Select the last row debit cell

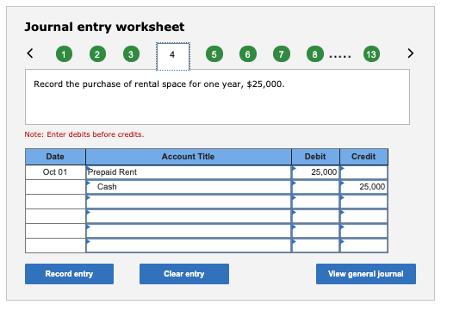(315, 246)
